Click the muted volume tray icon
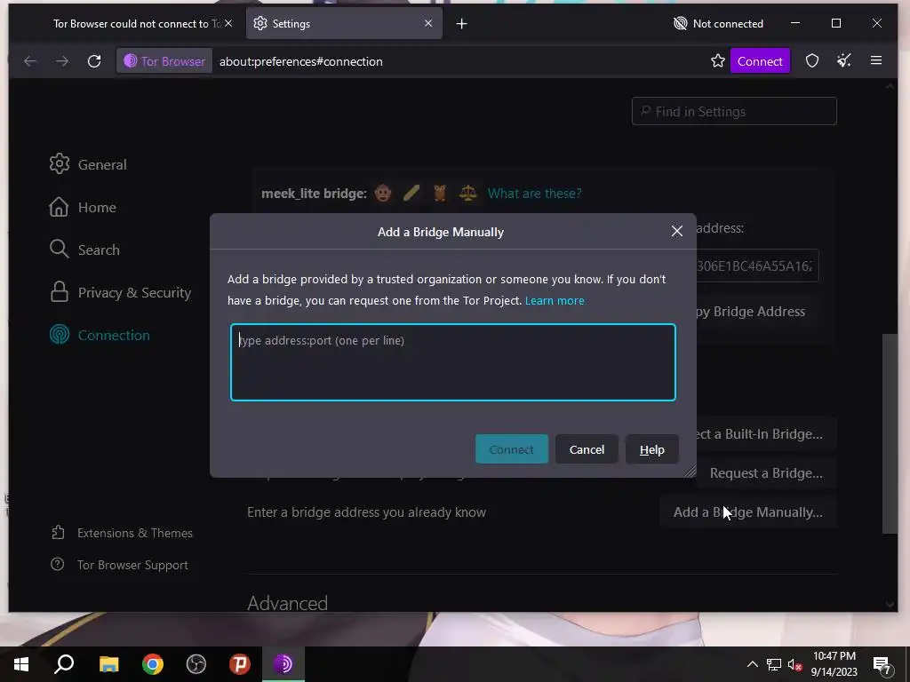The image size is (910, 682). tap(795, 665)
